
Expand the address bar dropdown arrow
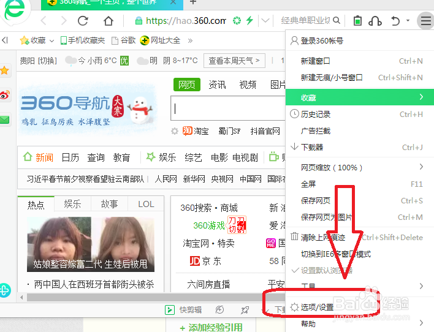point(265,20)
